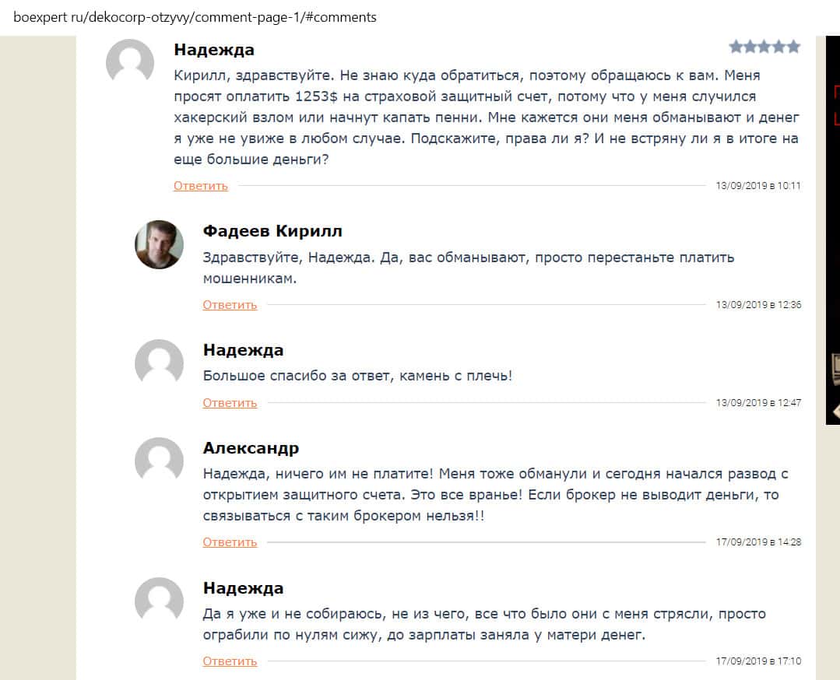Click Надежда's gray avatar on first comment

[x=130, y=63]
